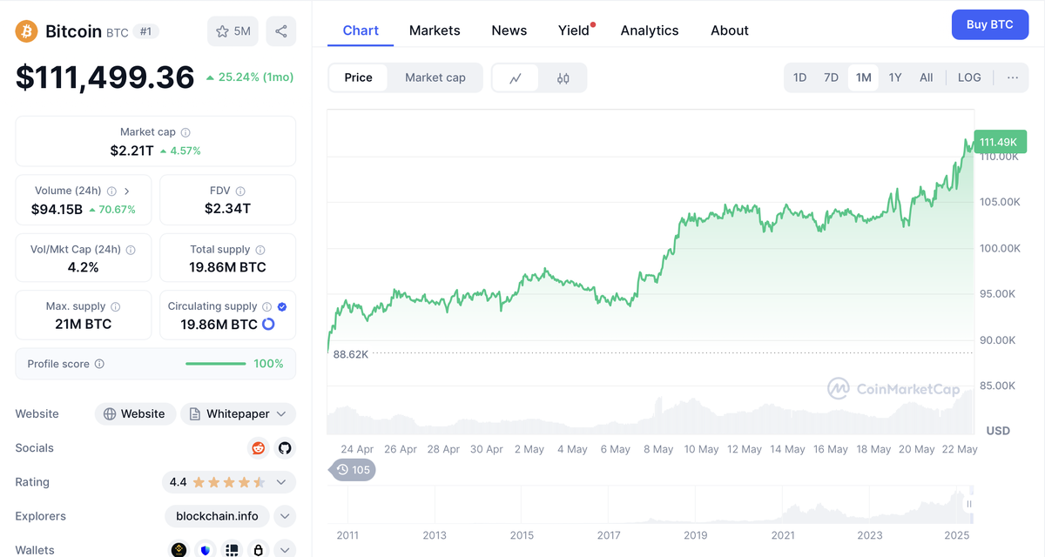Expand the Explorers dropdown chevron
Viewport: 1045px width, 557px height.
(285, 516)
